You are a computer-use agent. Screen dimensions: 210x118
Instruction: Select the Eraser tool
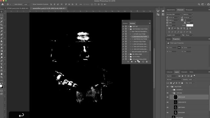click(1, 48)
